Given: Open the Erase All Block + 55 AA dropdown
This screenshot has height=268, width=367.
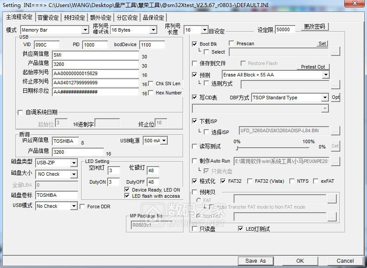Looking at the screenshot, I should [x=325, y=75].
